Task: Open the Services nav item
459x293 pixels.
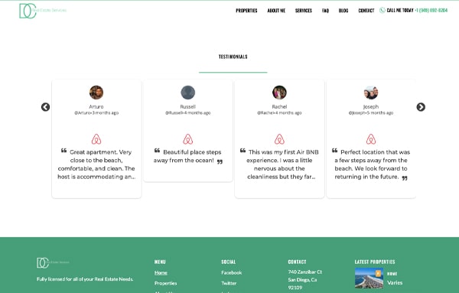Action: [304, 11]
